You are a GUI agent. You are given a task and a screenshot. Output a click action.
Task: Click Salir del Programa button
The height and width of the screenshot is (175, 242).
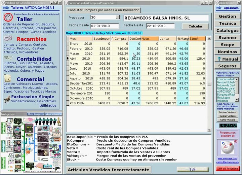(228, 169)
